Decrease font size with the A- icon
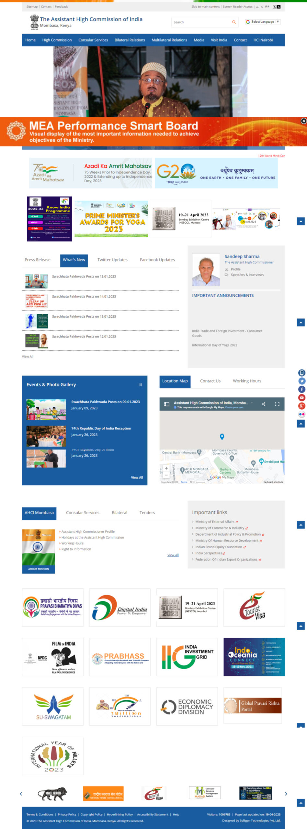The image size is (307, 829). 257,7
